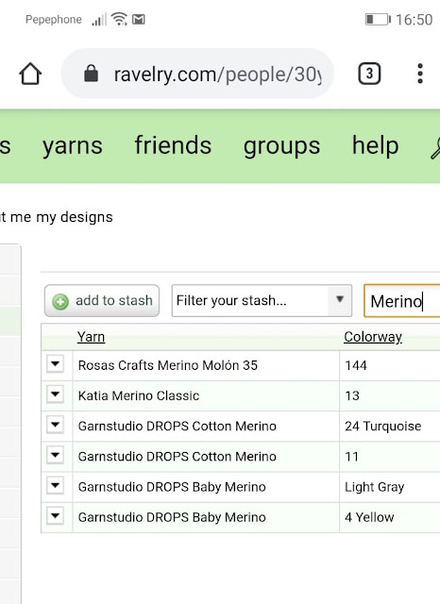Expand options for Baby Merino 4 Yellow row
The image size is (440, 604).
pyautogui.click(x=55, y=516)
